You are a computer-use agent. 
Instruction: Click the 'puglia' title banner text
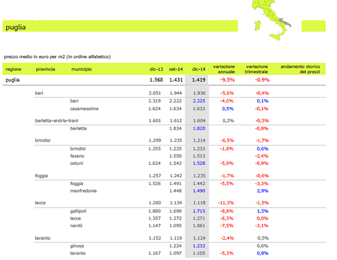15,27
